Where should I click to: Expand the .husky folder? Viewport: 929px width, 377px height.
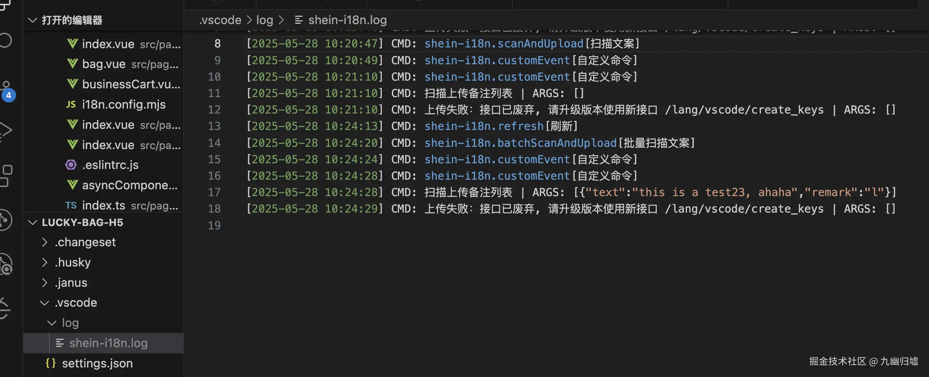[x=45, y=262]
